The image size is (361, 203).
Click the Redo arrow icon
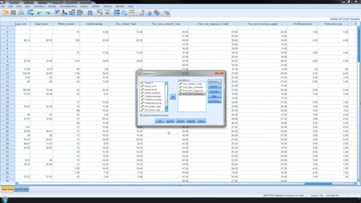click(47, 13)
